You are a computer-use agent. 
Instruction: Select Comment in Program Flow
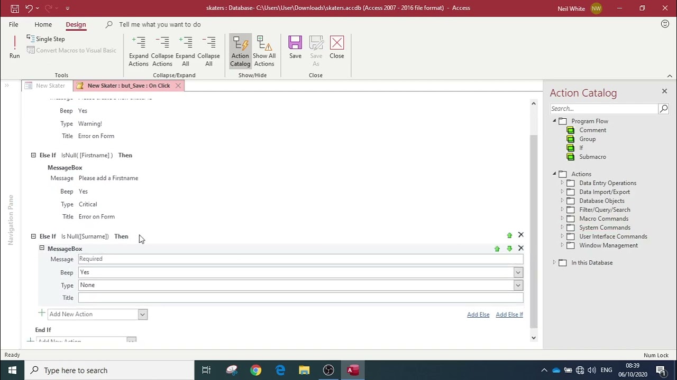[592, 130]
